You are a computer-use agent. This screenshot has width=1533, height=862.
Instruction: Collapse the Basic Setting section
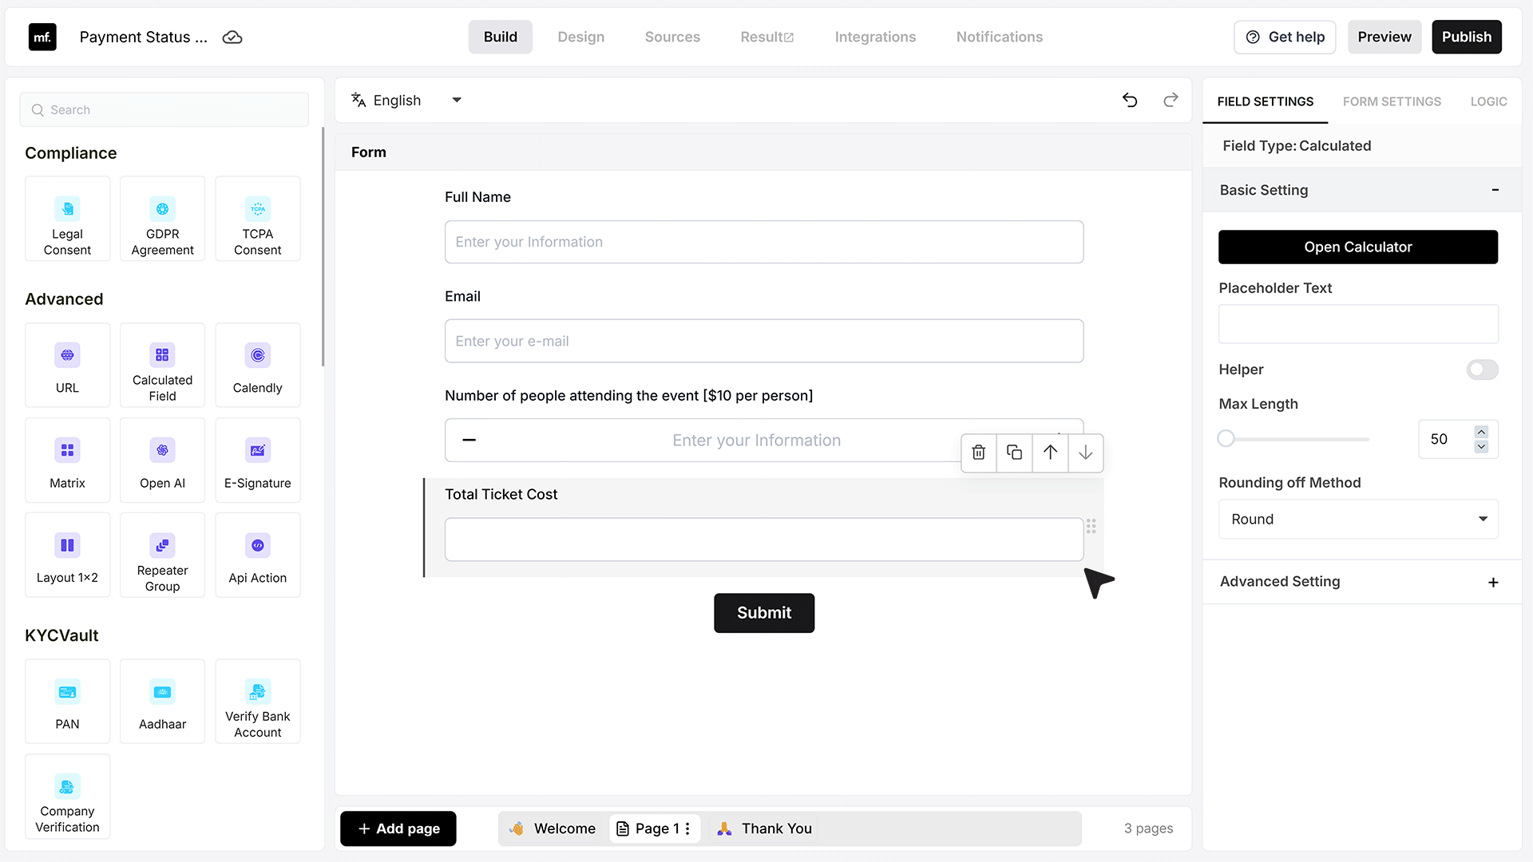coord(1495,190)
